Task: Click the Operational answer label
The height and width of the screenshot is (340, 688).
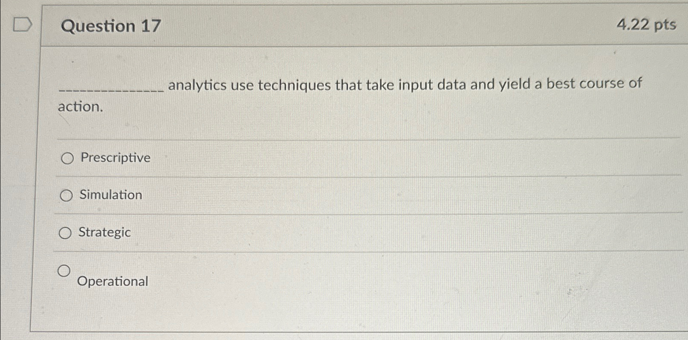Action: point(112,281)
